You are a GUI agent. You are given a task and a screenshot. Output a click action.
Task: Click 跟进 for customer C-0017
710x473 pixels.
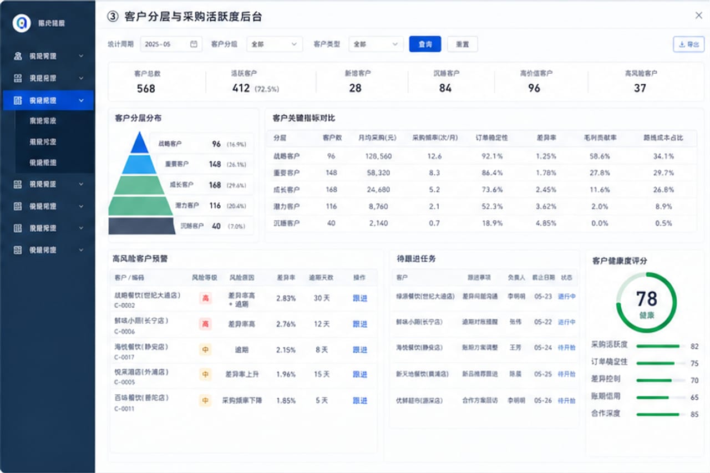(360, 350)
